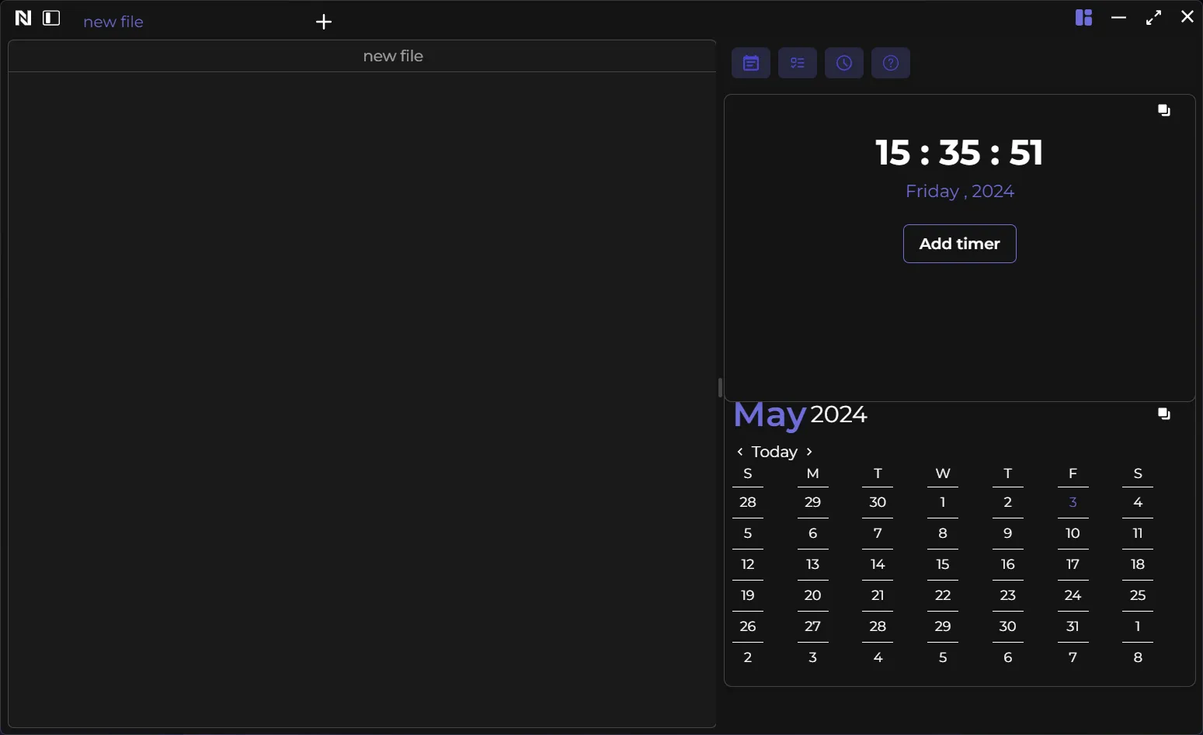The height and width of the screenshot is (735, 1203).
Task: Select May 10 in the calendar
Action: click(1073, 533)
